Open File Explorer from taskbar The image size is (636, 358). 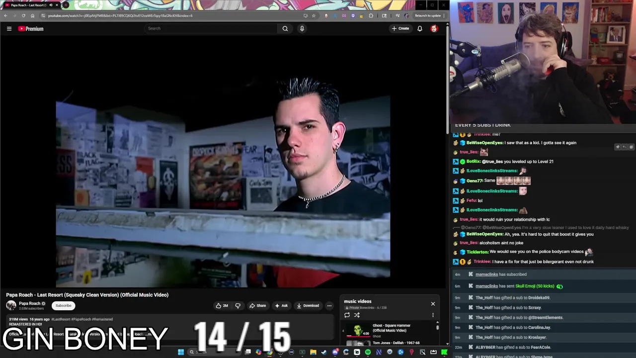coord(313,352)
